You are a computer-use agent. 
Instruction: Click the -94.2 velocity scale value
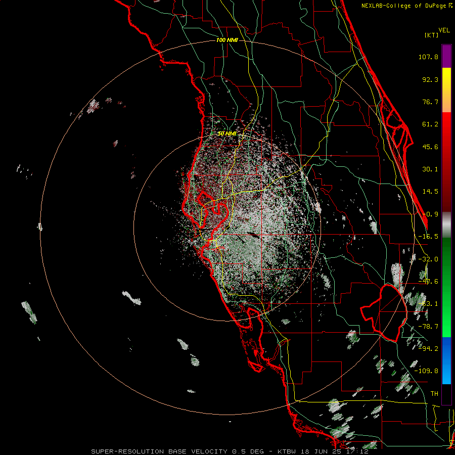428,348
